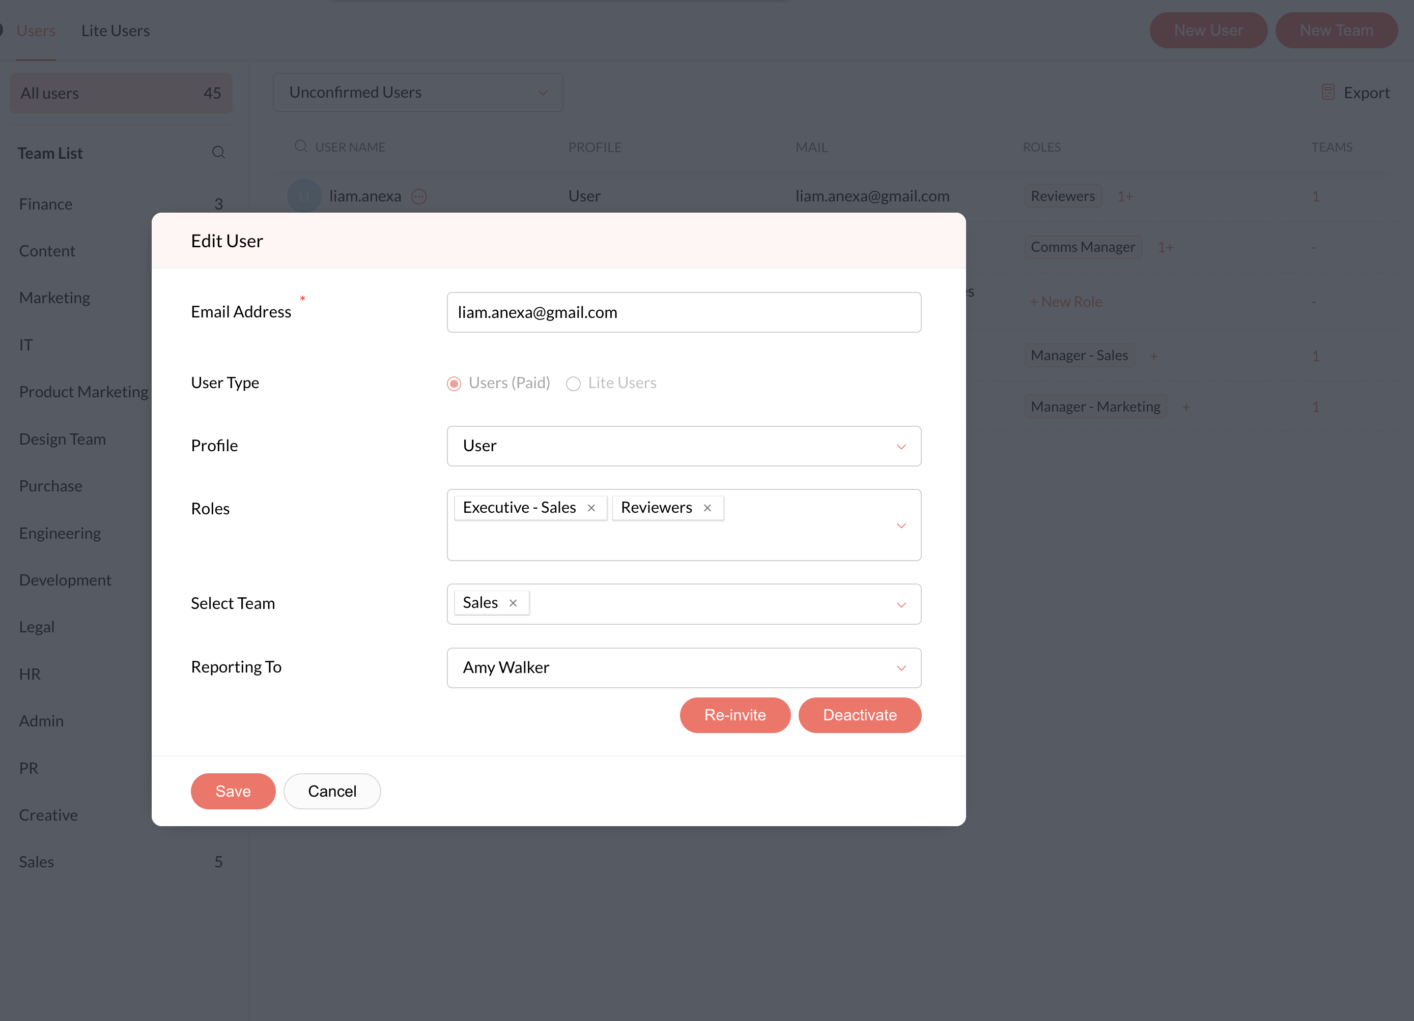Open the Reporting To dropdown
Image resolution: width=1414 pixels, height=1021 pixels.
point(684,668)
